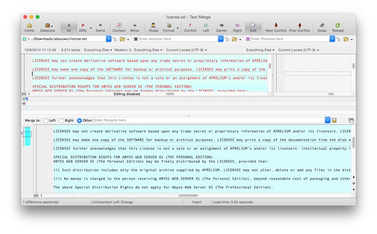377x234 pixels.
Task: Click the output pane layout icon
Action: 351,121
